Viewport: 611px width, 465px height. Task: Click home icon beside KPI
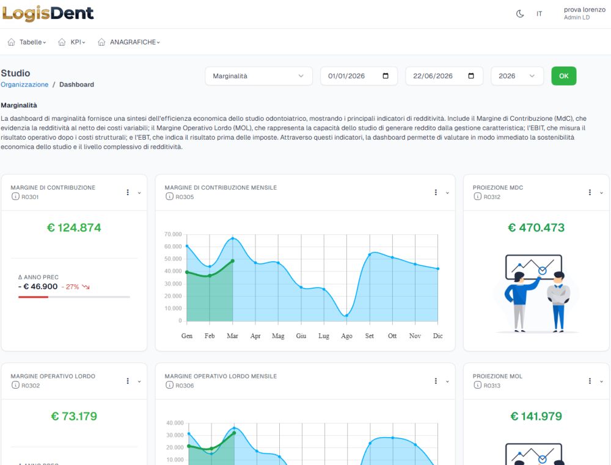point(62,42)
